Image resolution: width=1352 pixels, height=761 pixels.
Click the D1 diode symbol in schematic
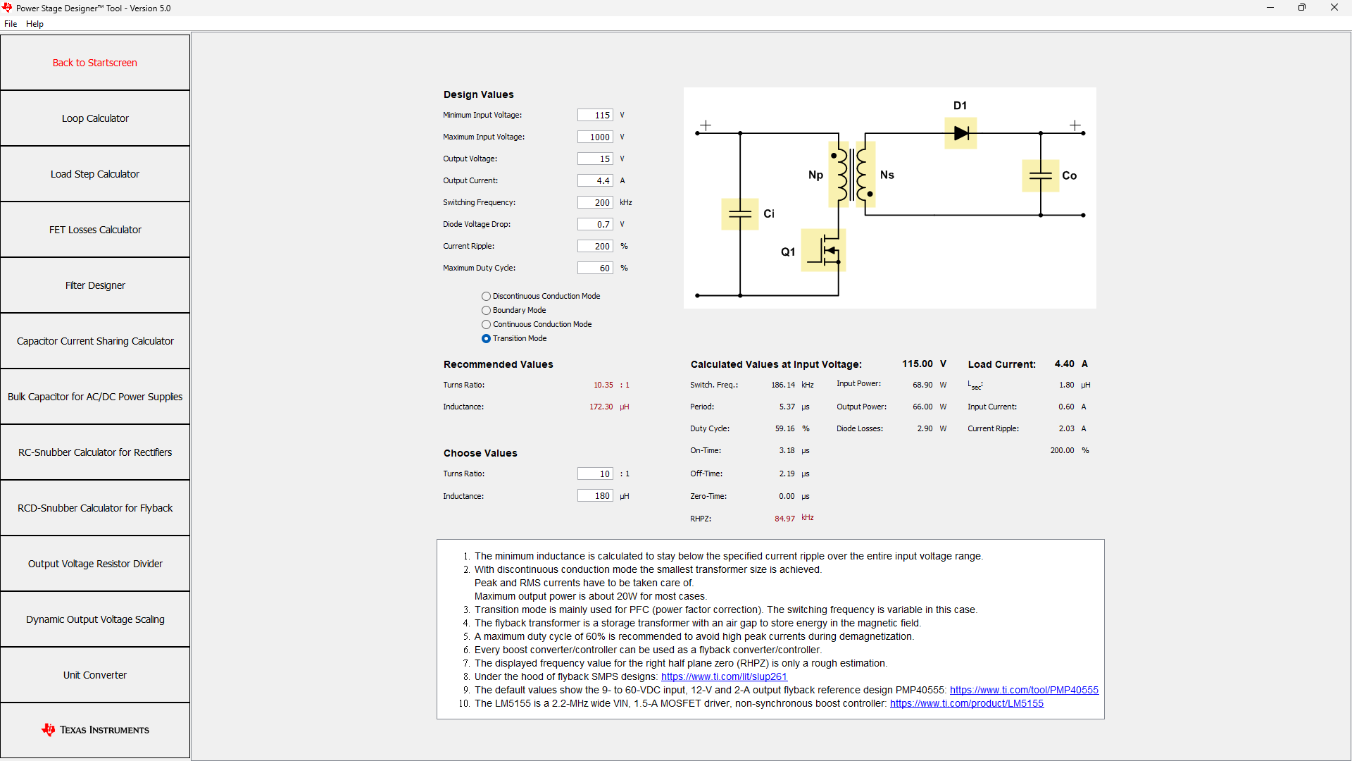pos(960,133)
